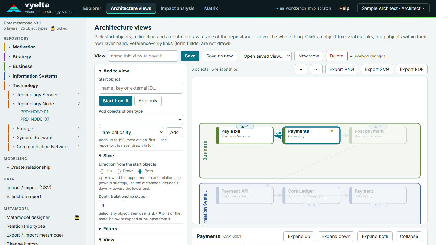Click the lock icon beside Metamodel designer
Viewport: 436px width, 245px height.
coord(77,217)
